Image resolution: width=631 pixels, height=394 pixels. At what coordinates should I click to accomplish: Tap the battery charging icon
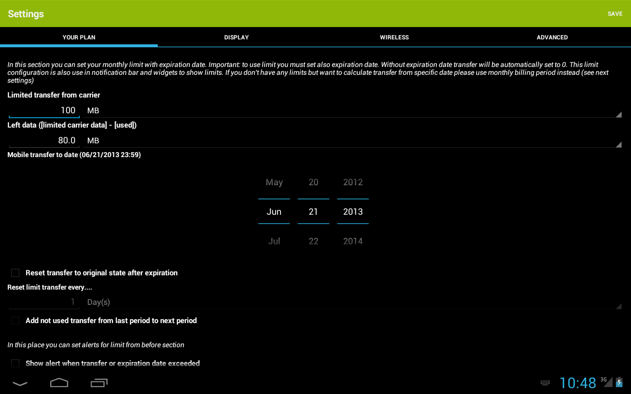[619, 382]
